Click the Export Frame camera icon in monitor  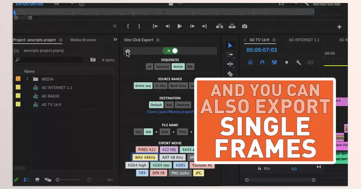coord(244,26)
